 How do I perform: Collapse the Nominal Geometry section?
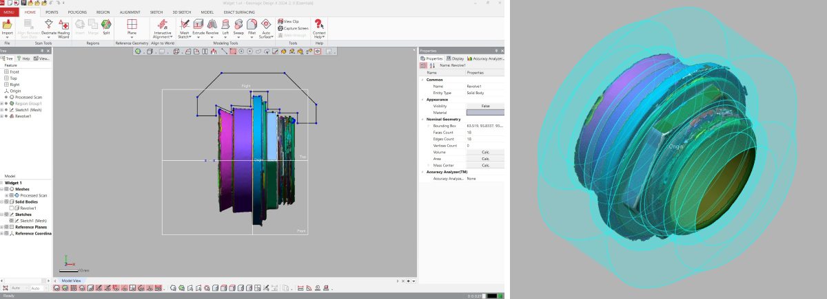423,120
